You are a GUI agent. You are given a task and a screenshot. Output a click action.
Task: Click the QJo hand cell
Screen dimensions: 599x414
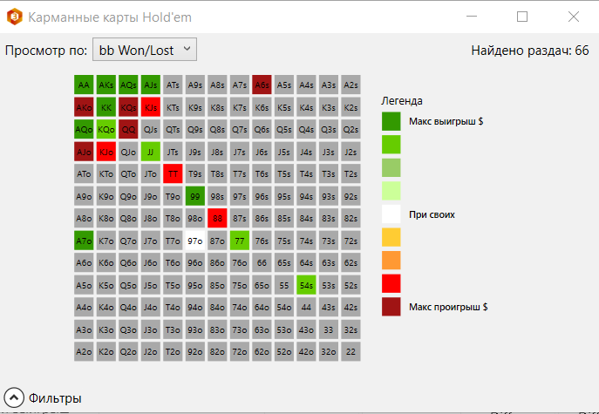point(128,152)
